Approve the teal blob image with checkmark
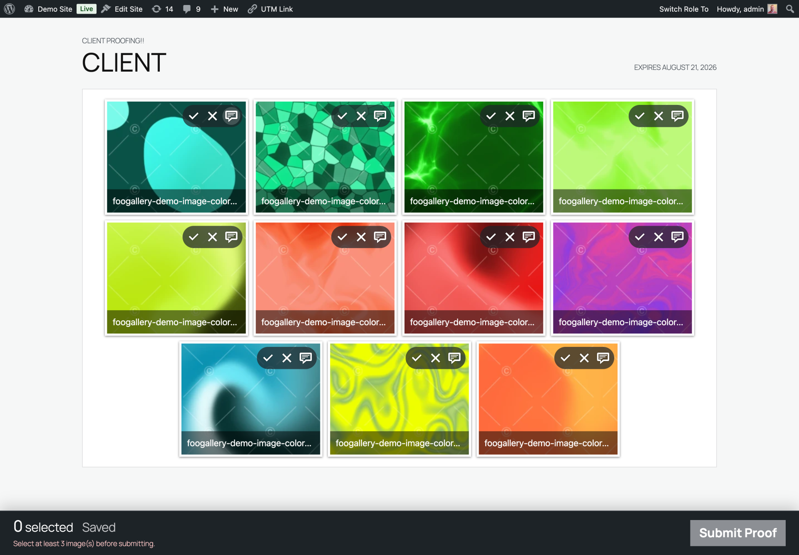Viewport: 799px width, 555px height. tap(194, 116)
